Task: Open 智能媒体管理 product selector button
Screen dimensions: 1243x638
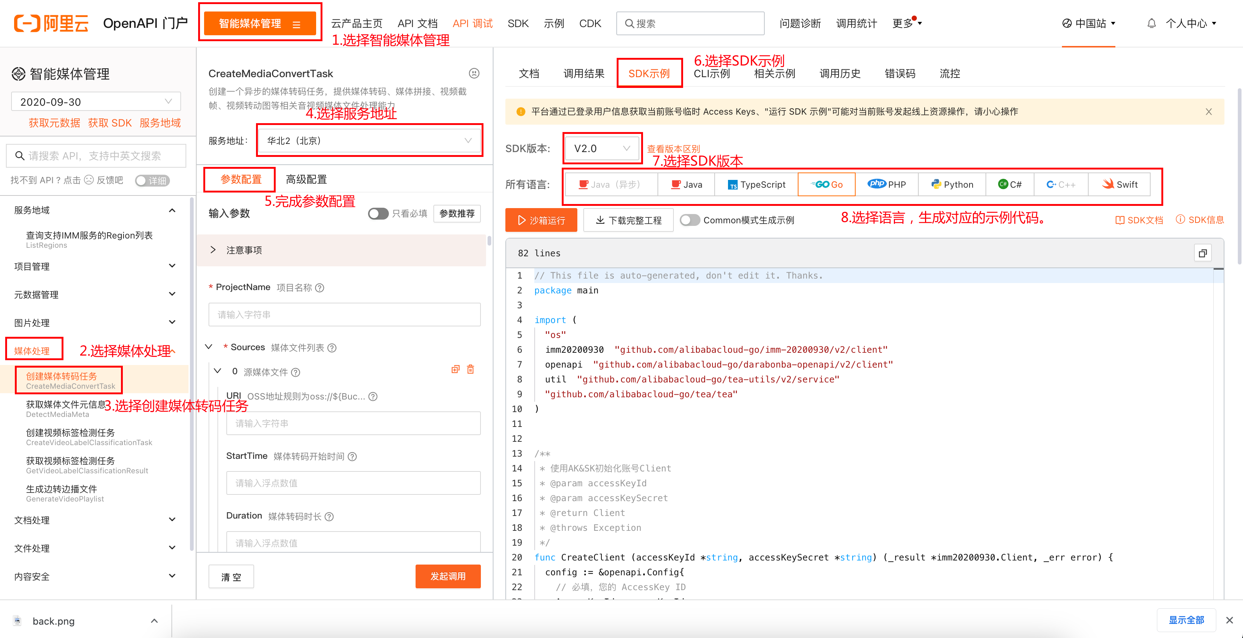Action: click(x=260, y=23)
